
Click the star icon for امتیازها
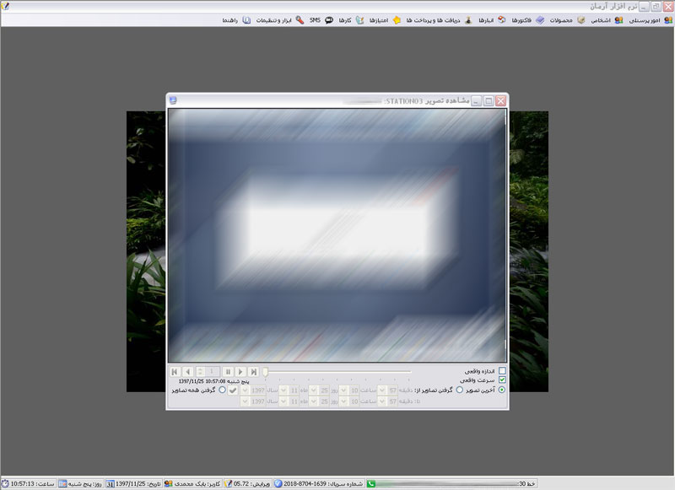coord(397,20)
